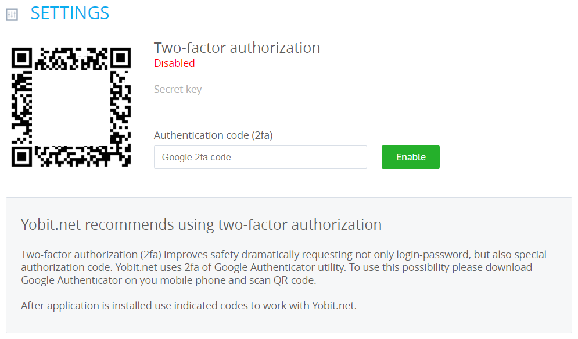Focus the Google 2fa code field
Image resolution: width=578 pixels, height=339 pixels.
(260, 157)
